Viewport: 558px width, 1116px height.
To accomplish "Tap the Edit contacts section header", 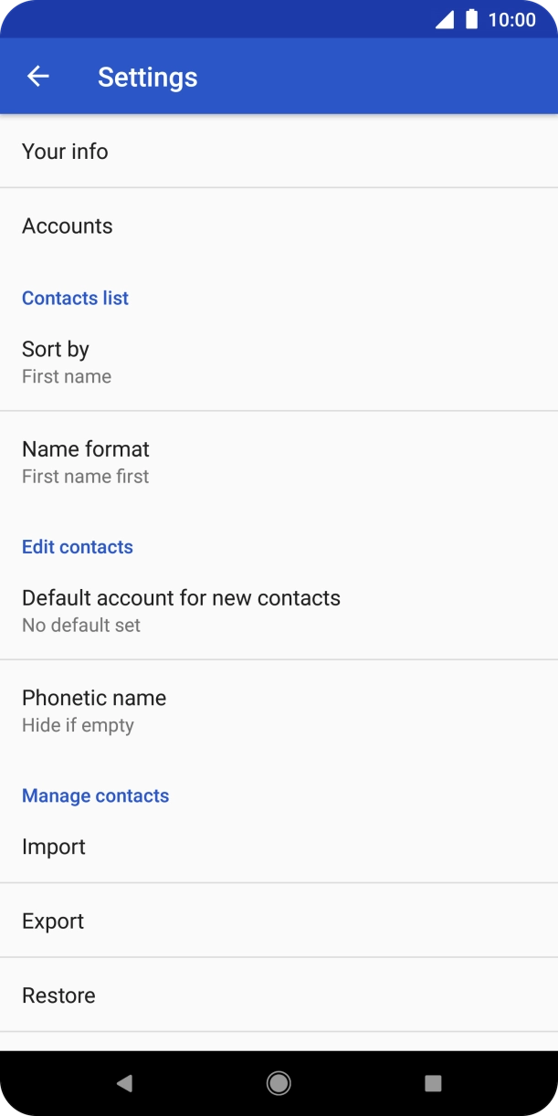I will [78, 547].
